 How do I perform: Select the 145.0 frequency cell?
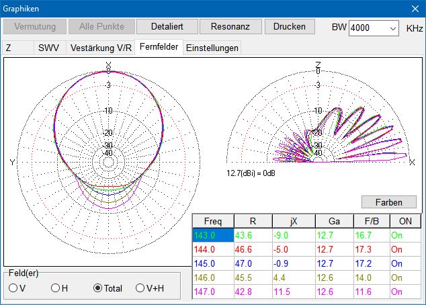pos(213,263)
